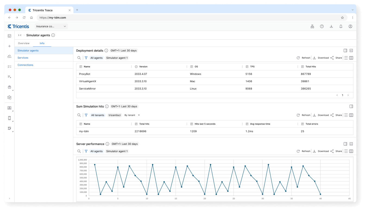
Task: Select the cloud sync icon in sidebar
Action: pyautogui.click(x=9, y=56)
